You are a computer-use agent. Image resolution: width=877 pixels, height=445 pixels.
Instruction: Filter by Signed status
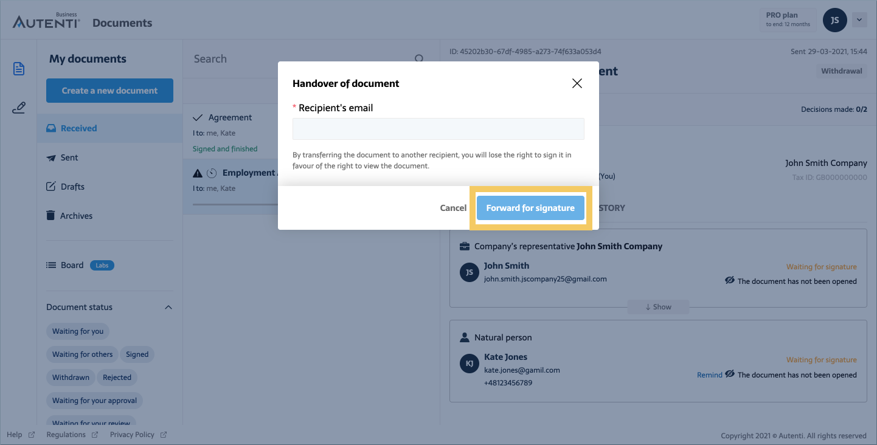point(137,354)
